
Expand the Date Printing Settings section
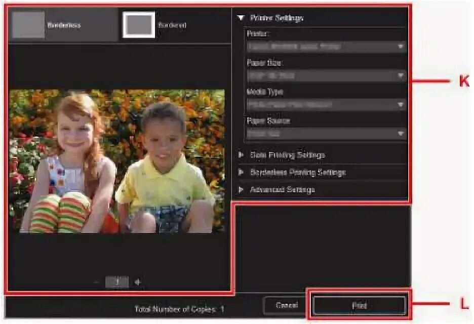pyautogui.click(x=241, y=155)
